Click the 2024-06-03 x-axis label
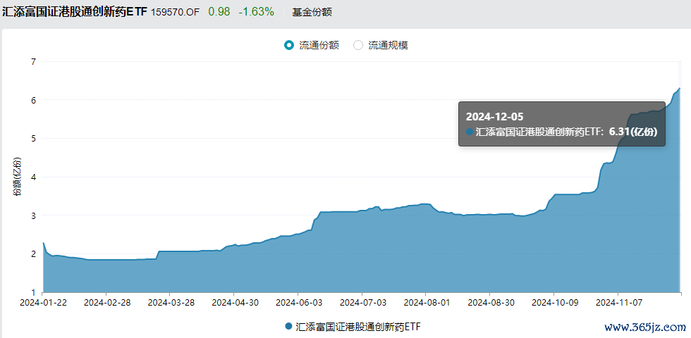 click(x=298, y=303)
